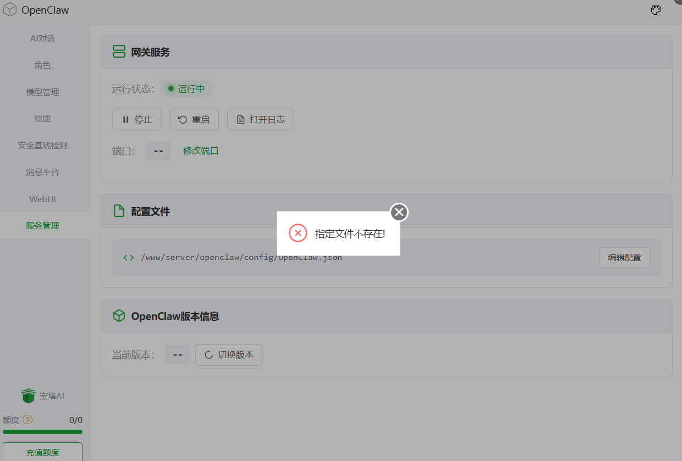The height and width of the screenshot is (461, 682).
Task: Click the 网关服务 server icon
Action: [119, 52]
